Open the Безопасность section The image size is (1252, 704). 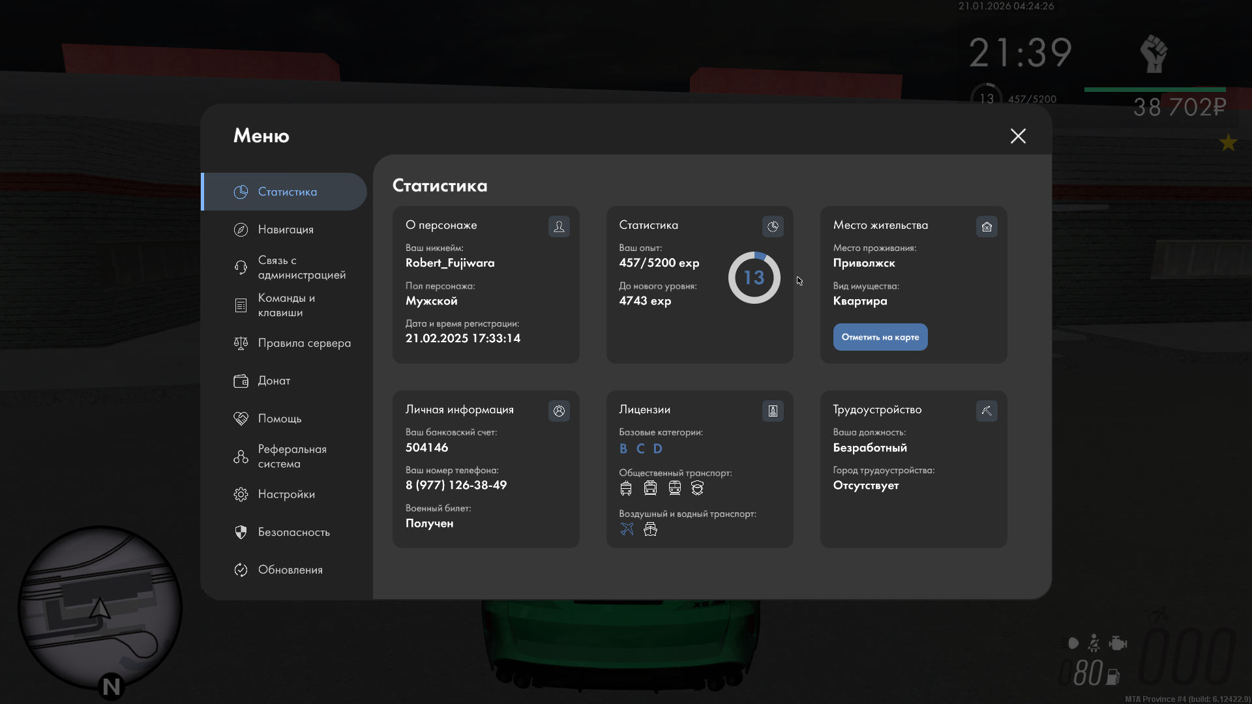pyautogui.click(x=293, y=532)
